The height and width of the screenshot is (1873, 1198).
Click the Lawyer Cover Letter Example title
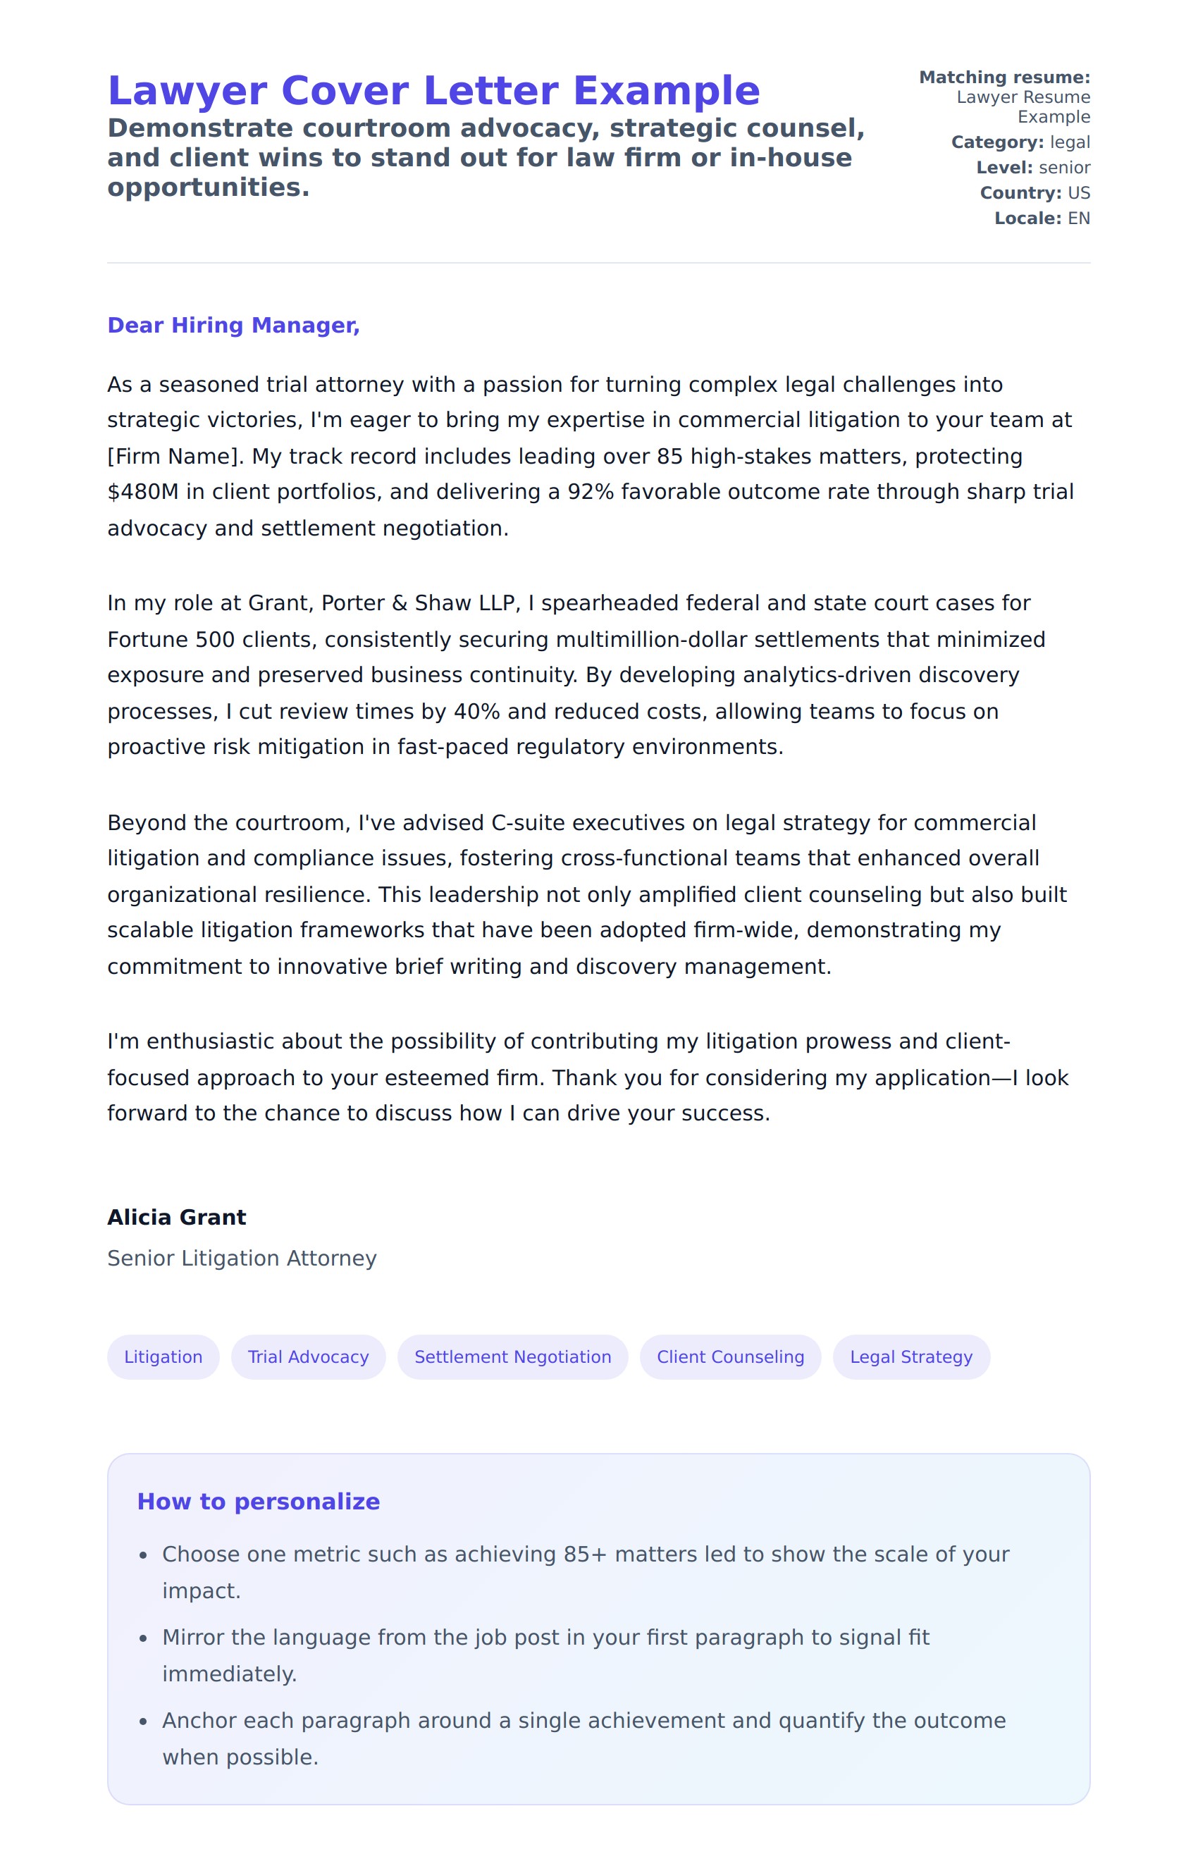[433, 91]
